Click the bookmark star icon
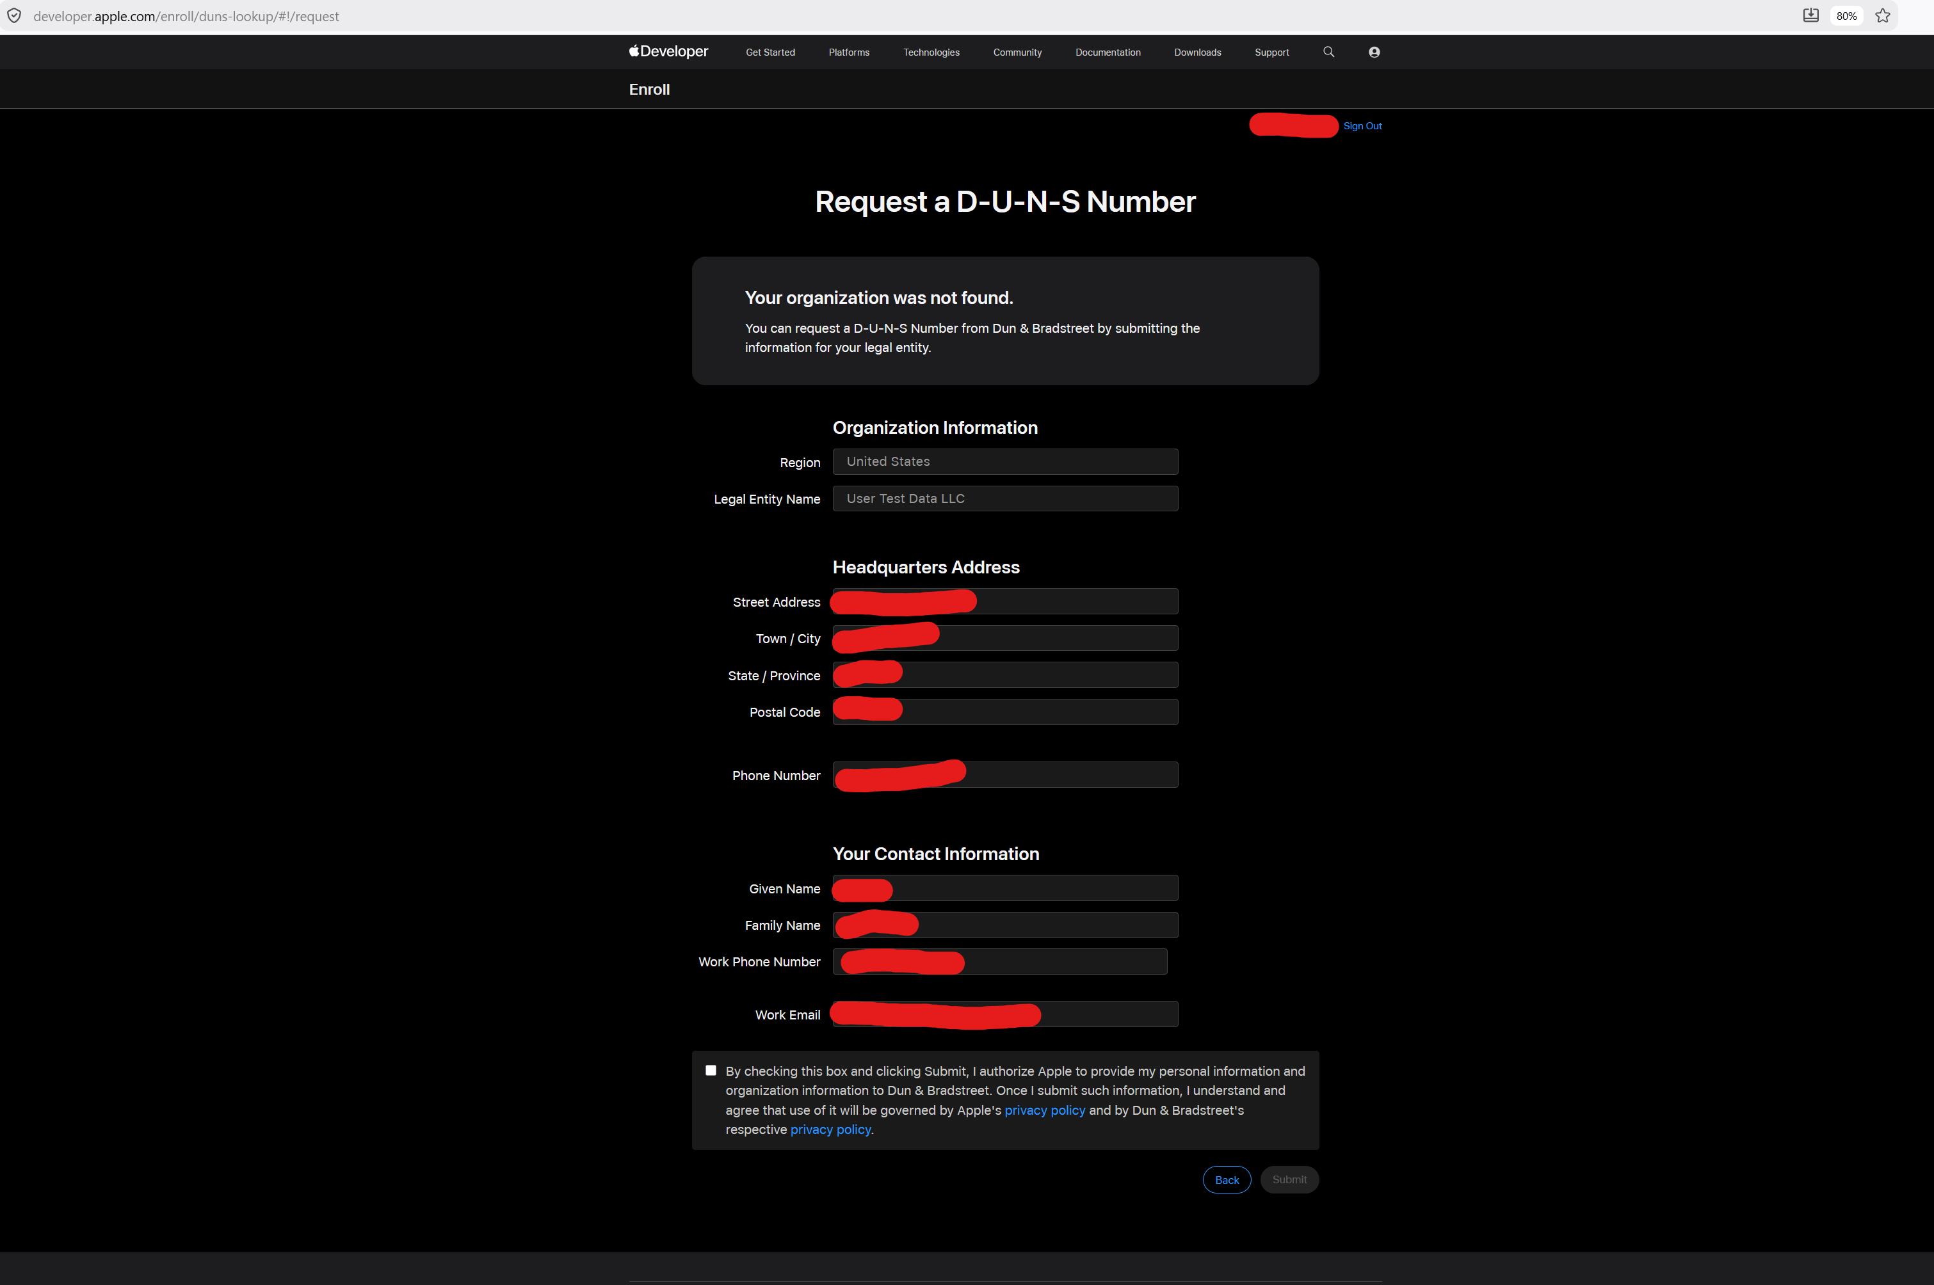Image resolution: width=1934 pixels, height=1285 pixels. pyautogui.click(x=1882, y=15)
